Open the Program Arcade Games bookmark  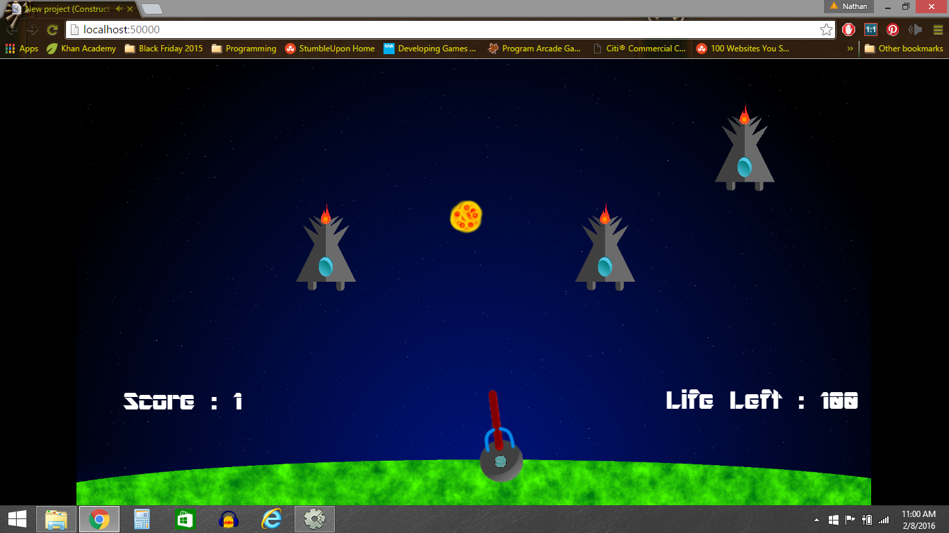pyautogui.click(x=534, y=49)
